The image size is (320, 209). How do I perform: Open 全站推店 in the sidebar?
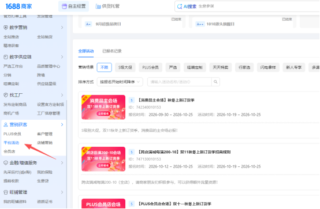pyautogui.click(x=11, y=37)
